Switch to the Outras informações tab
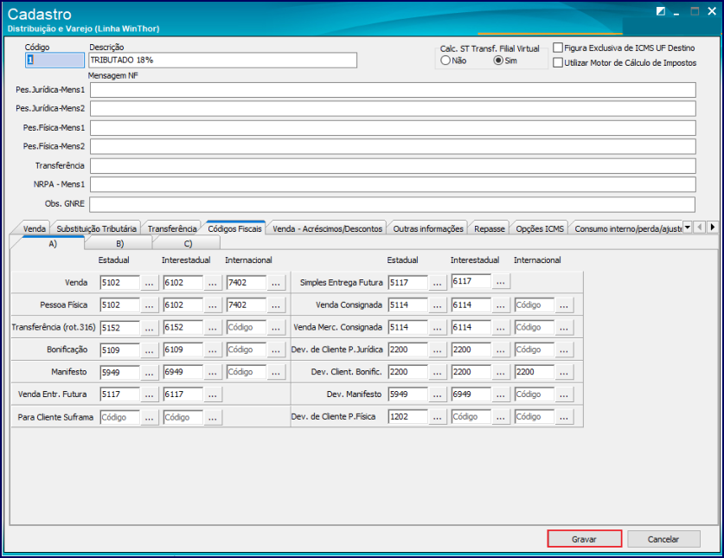 point(428,228)
